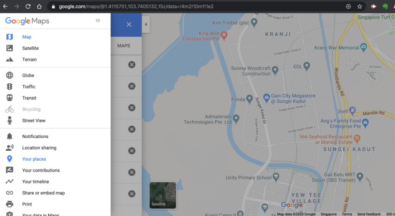Select the EDL map pin

307,66
